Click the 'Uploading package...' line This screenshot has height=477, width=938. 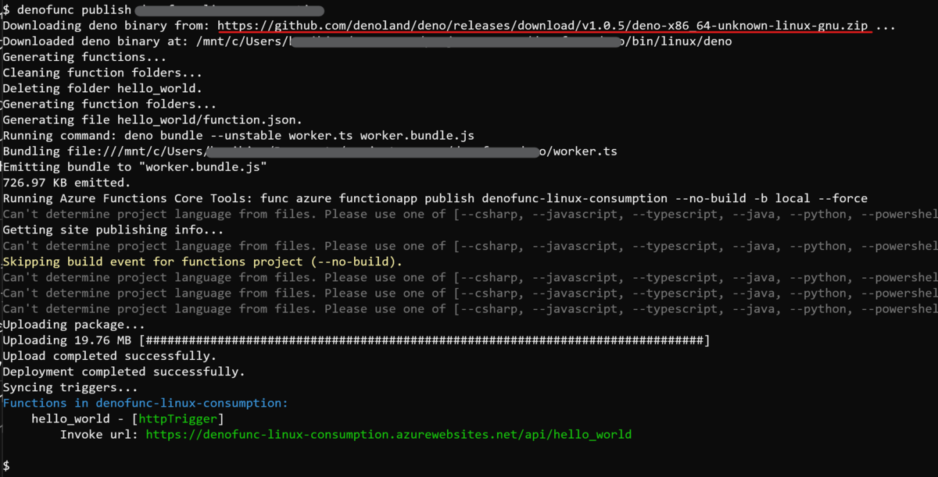pyautogui.click(x=73, y=325)
